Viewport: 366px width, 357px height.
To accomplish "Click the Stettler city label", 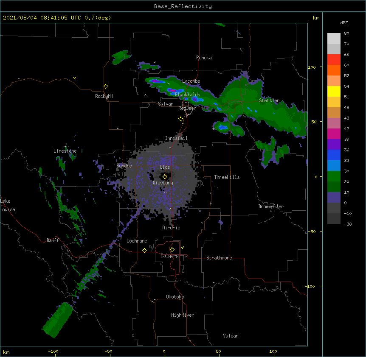I will (269, 100).
